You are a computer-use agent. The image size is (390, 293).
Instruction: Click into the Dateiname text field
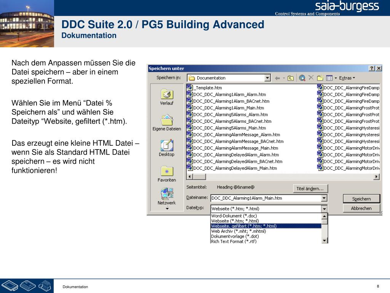(x=266, y=198)
